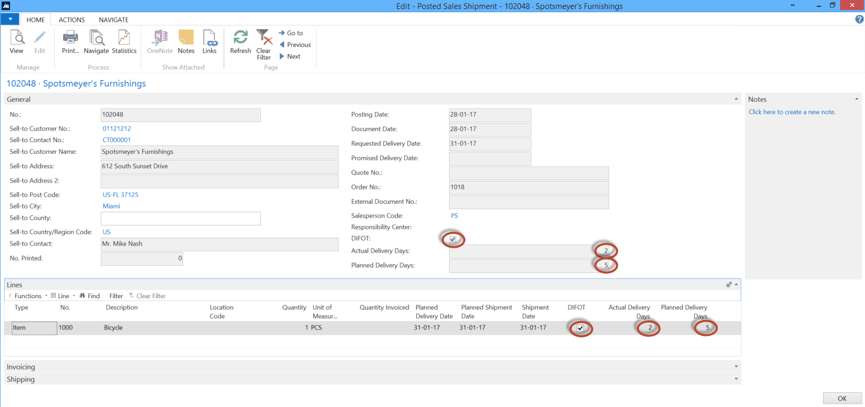Toggle the header DIFOT checkbox
This screenshot has width=865, height=407.
[453, 239]
